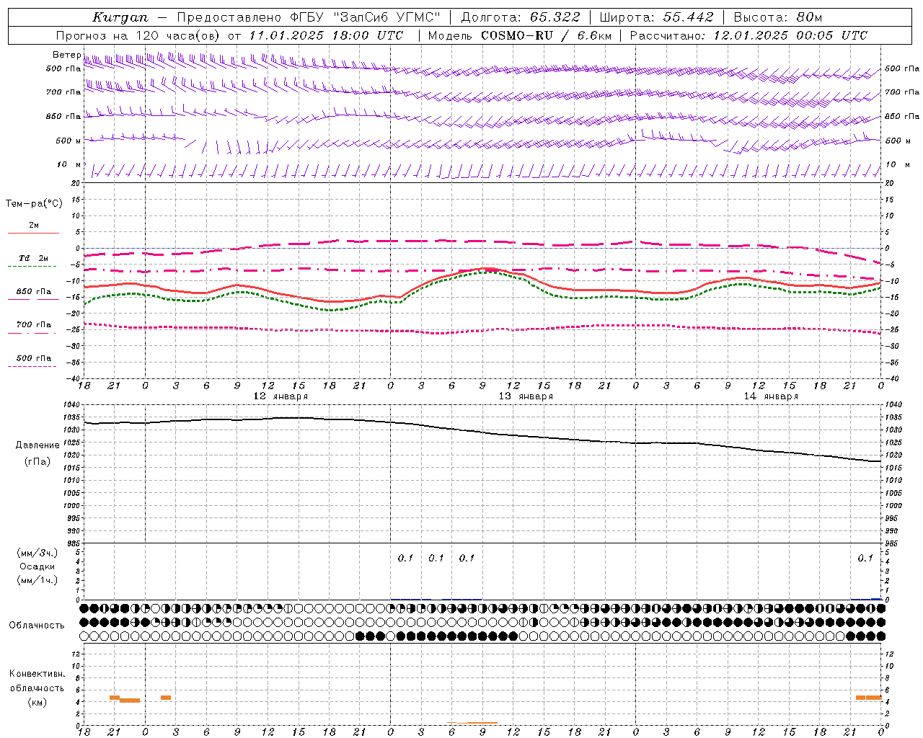923x738 pixels.
Task: Click the Модель COSMO-RU / 6.6км text
Action: click(520, 35)
